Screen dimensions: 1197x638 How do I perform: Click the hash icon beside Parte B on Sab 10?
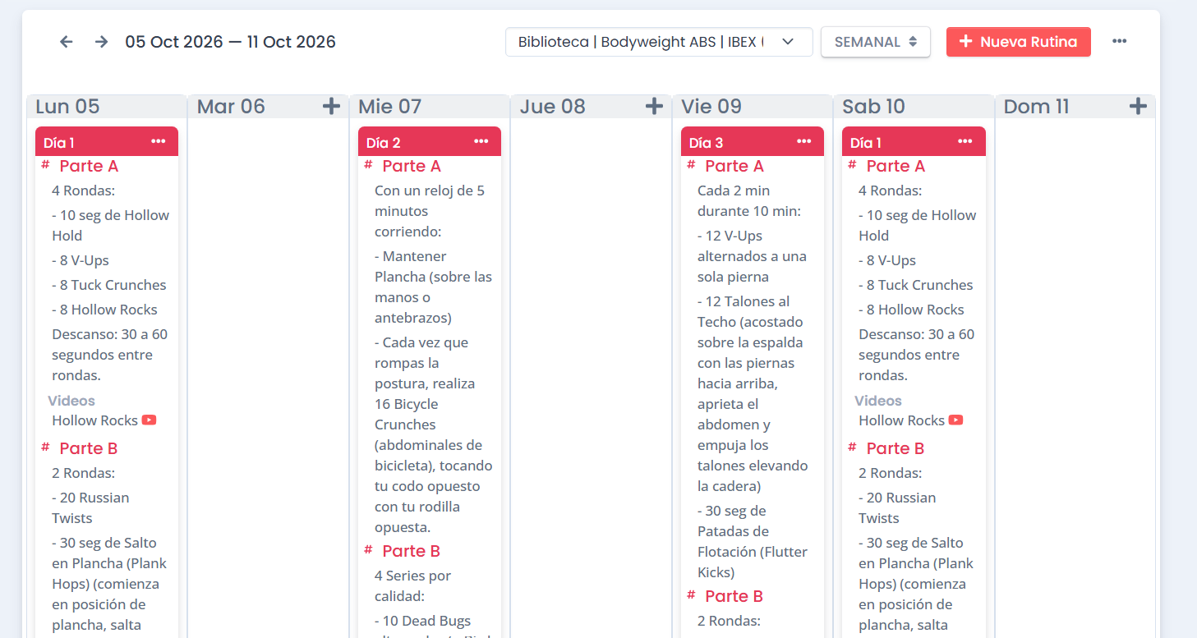point(852,448)
